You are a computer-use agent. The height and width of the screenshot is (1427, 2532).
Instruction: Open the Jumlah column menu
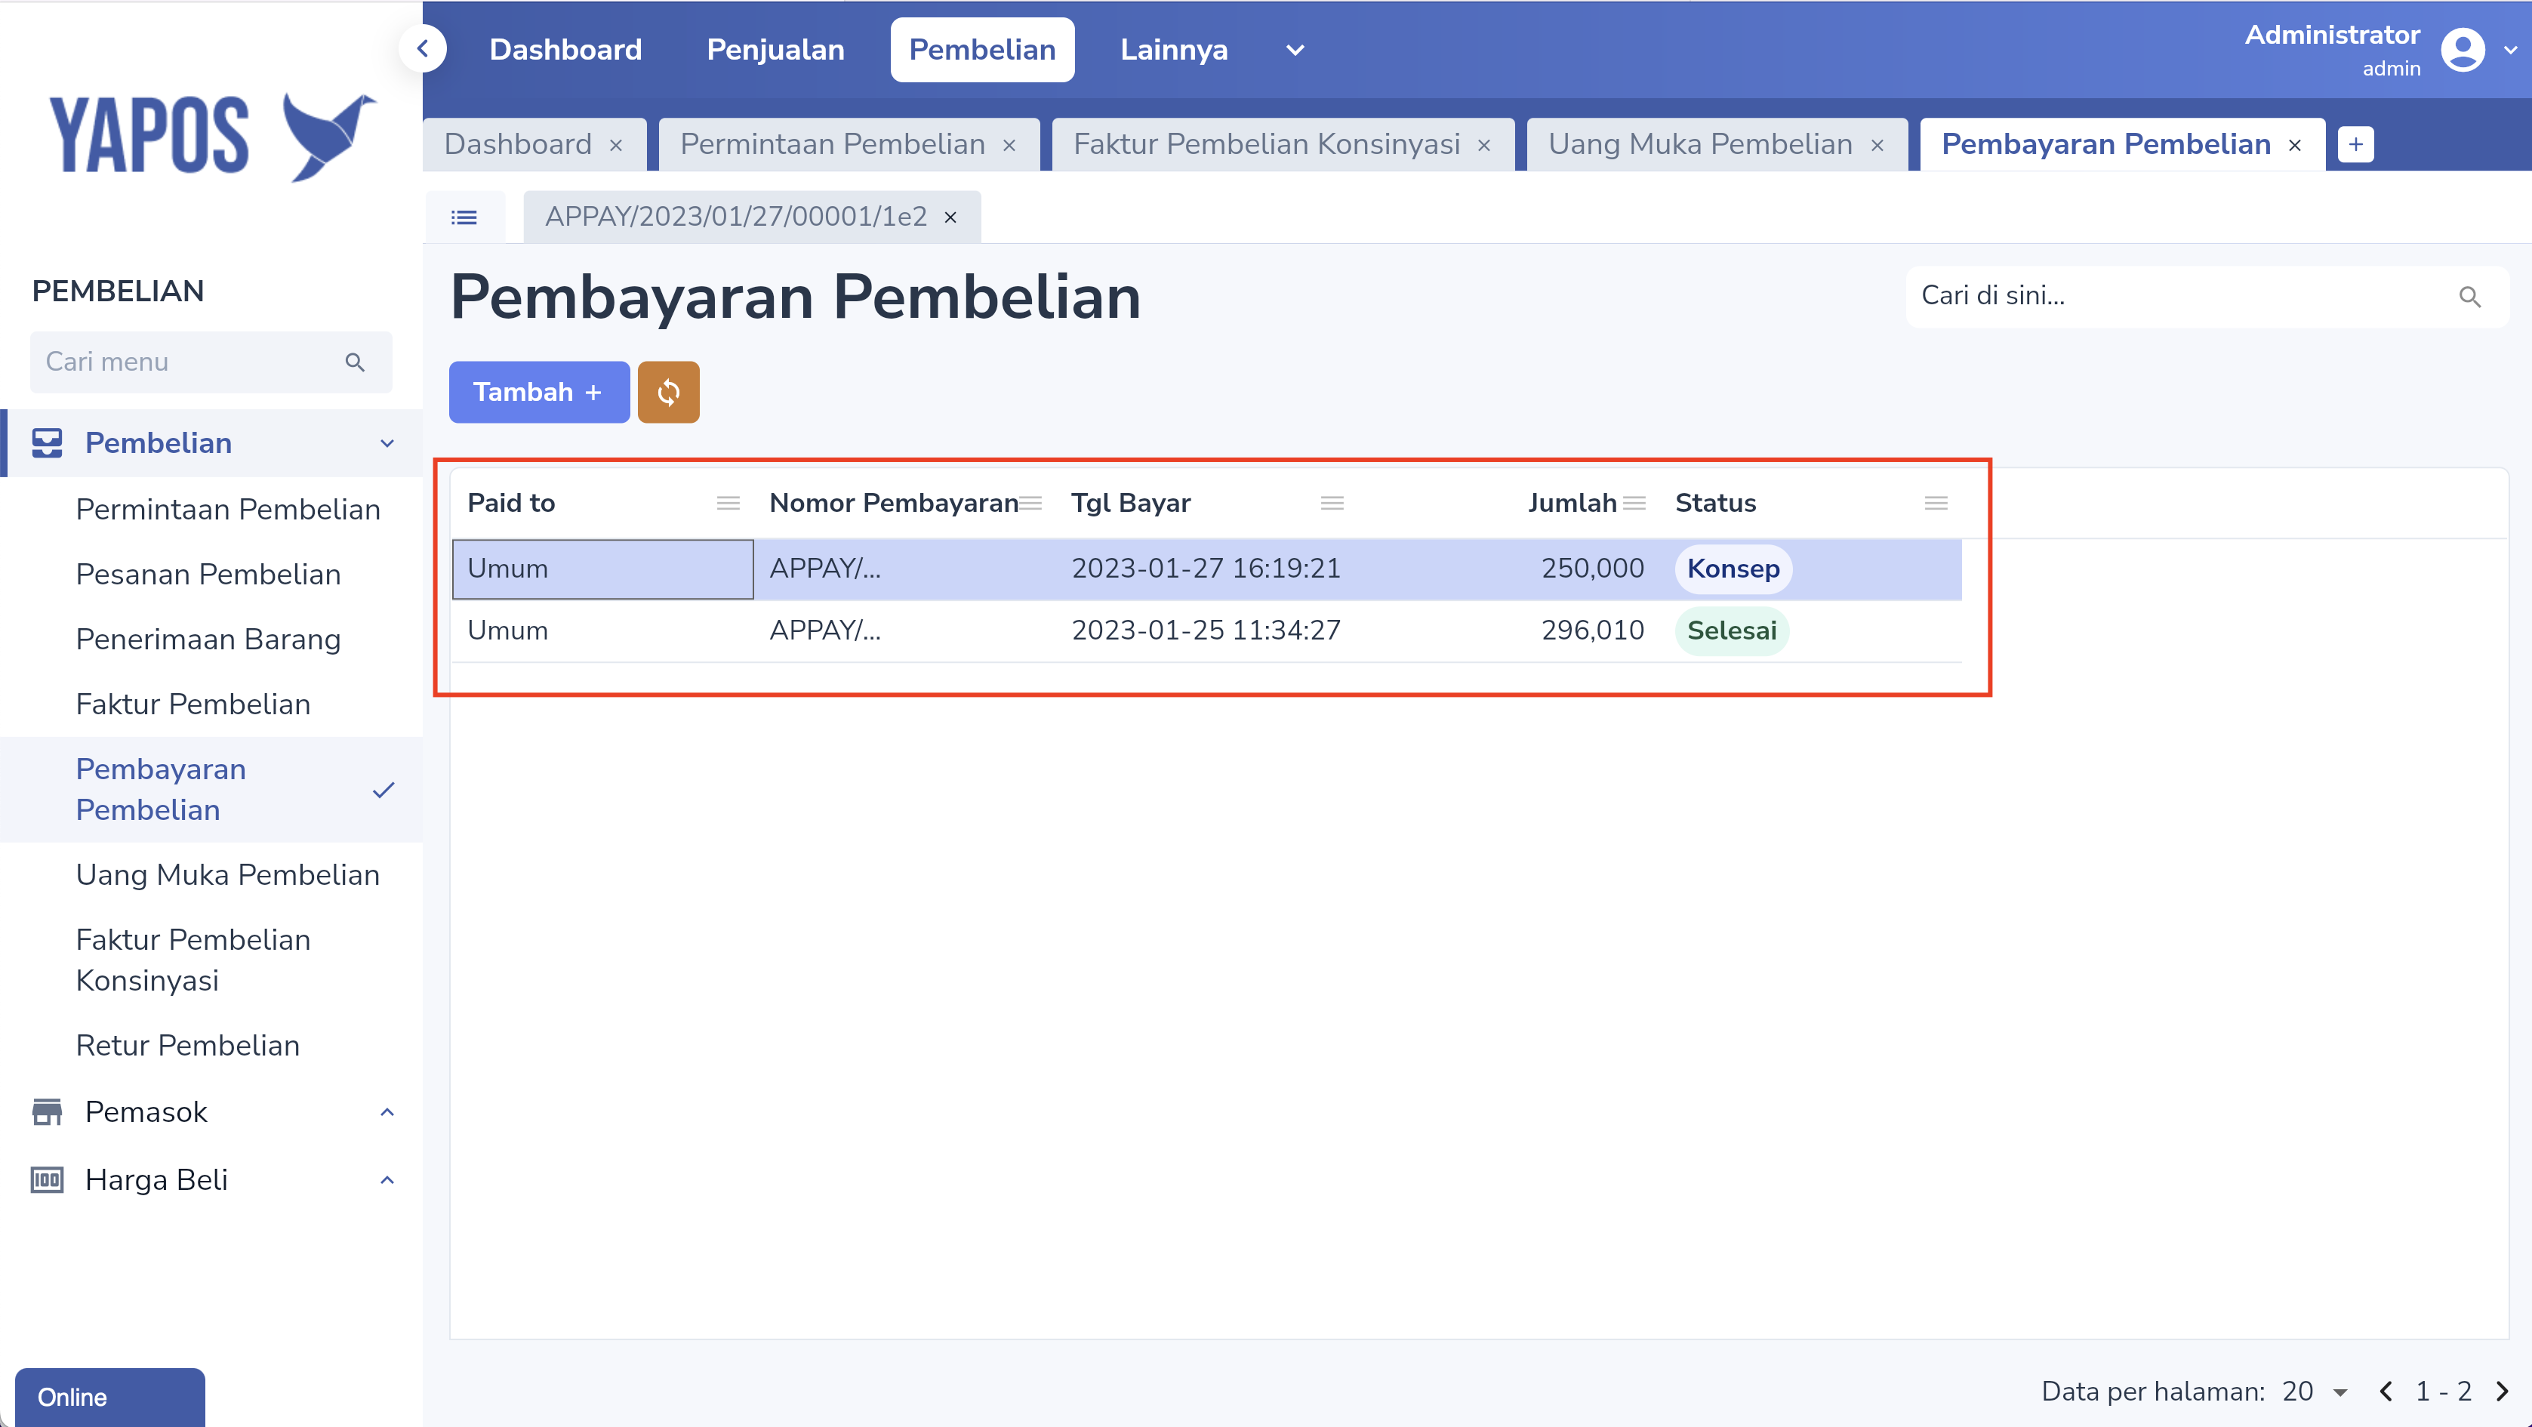1634,503
